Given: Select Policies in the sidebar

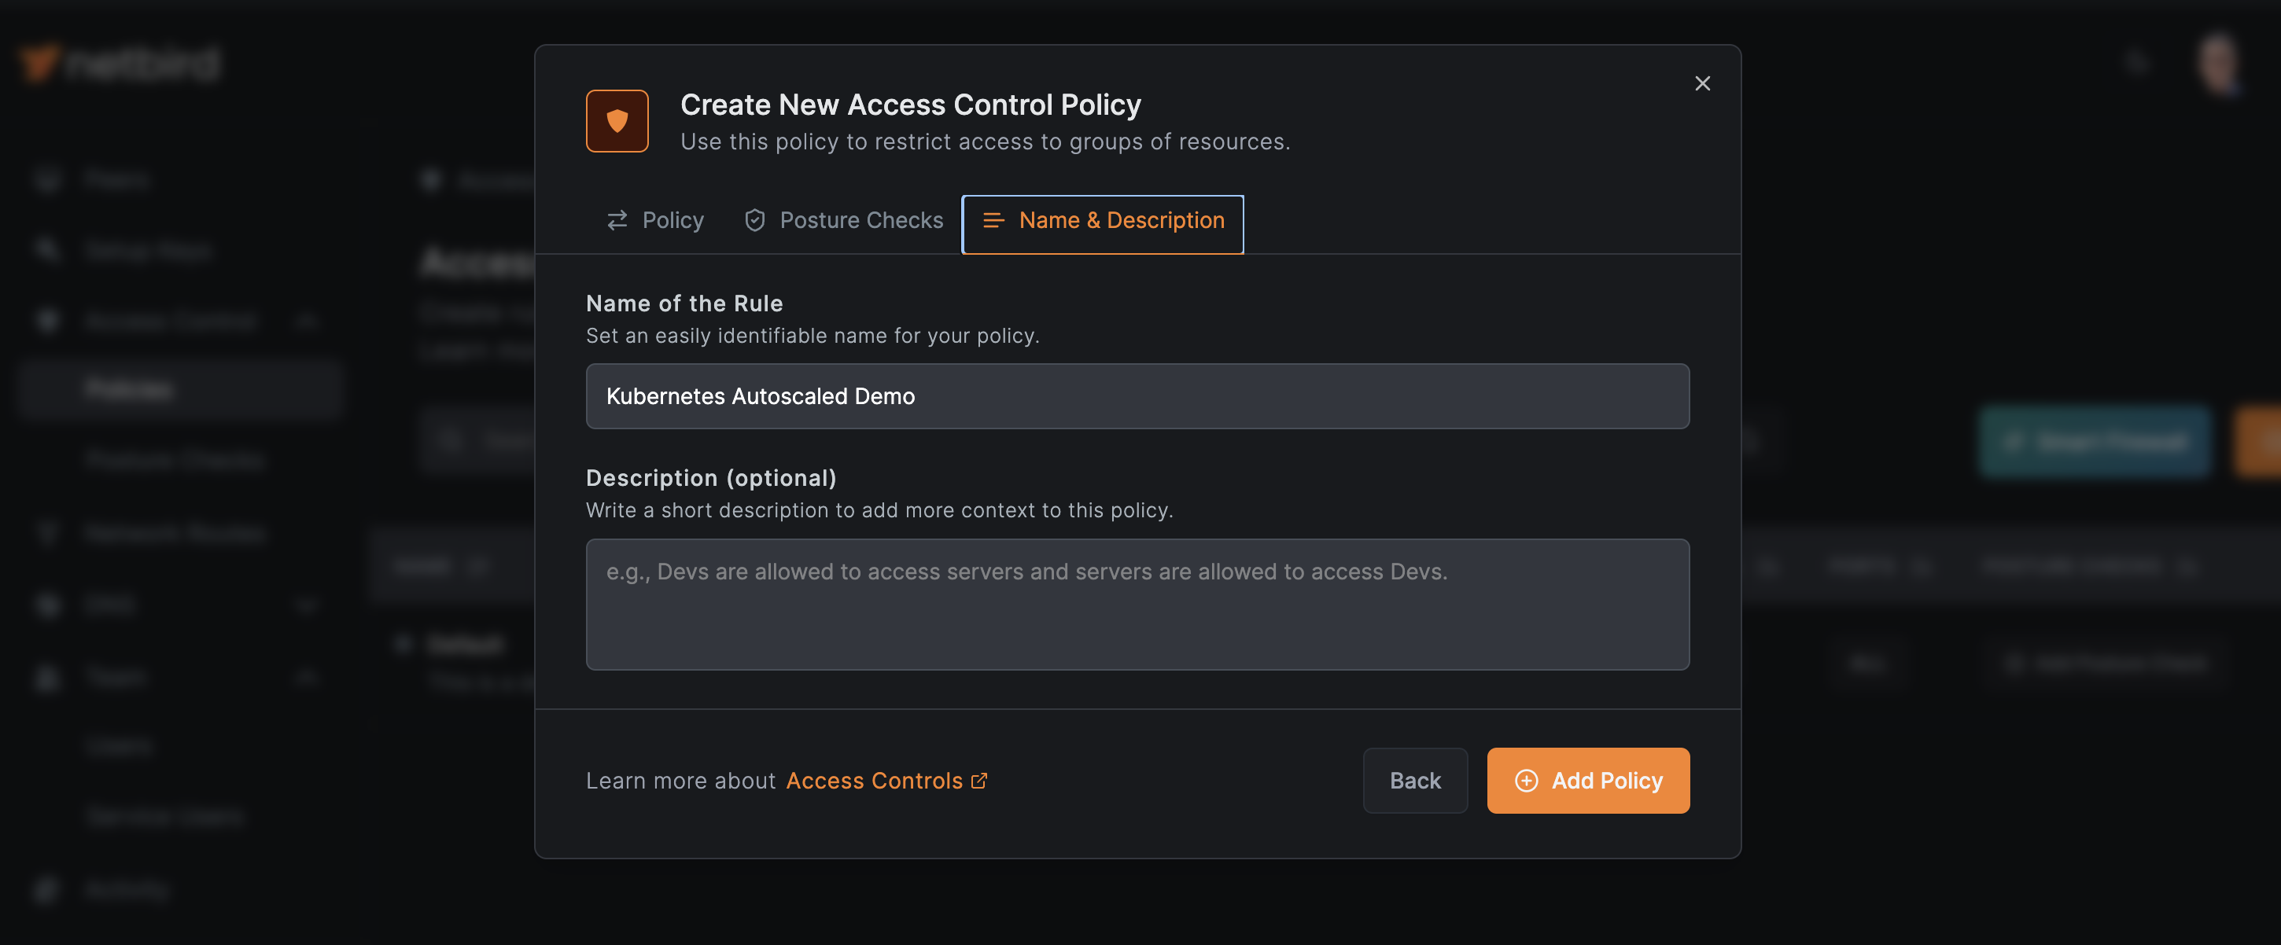Looking at the screenshot, I should click(x=129, y=388).
